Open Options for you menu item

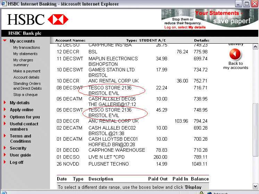point(25,117)
